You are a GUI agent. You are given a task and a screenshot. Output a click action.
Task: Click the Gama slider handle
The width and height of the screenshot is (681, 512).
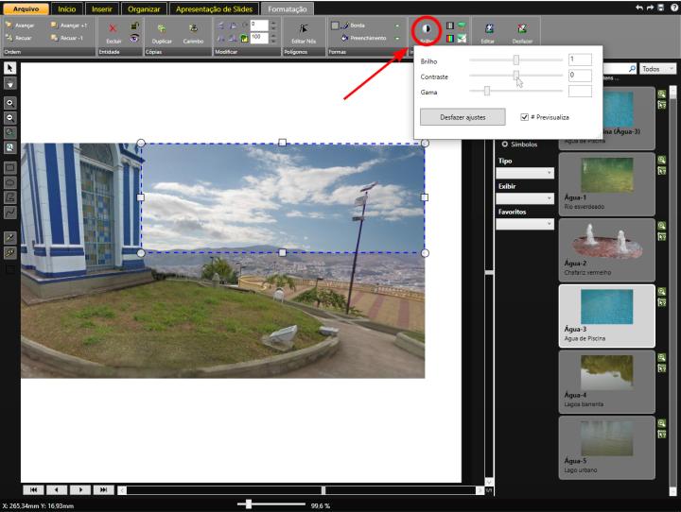[x=487, y=91]
